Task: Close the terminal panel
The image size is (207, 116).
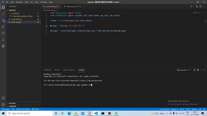Action: [204, 70]
